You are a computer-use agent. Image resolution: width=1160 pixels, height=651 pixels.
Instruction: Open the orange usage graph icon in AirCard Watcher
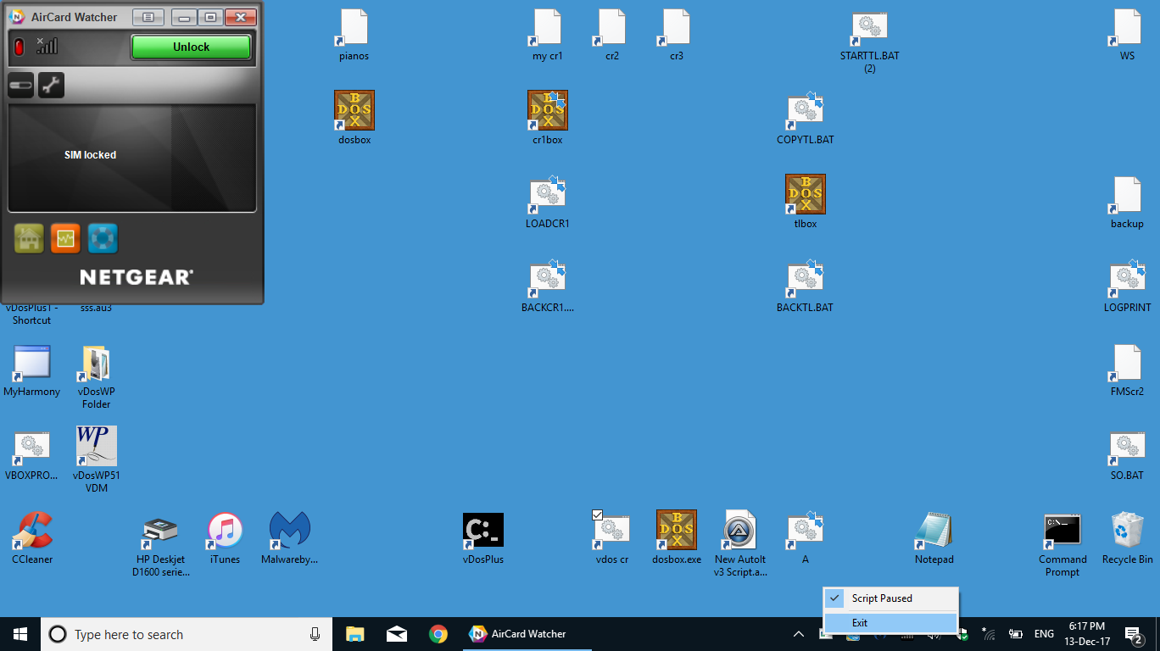pos(65,238)
